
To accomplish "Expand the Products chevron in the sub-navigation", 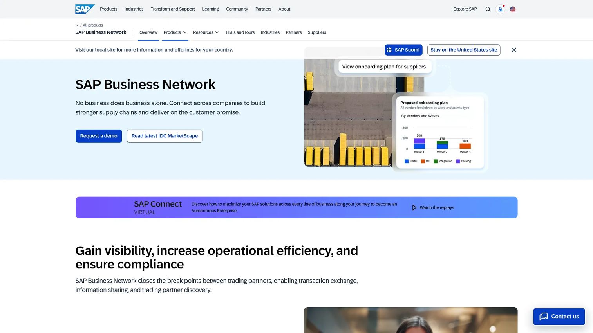I will pyautogui.click(x=185, y=32).
